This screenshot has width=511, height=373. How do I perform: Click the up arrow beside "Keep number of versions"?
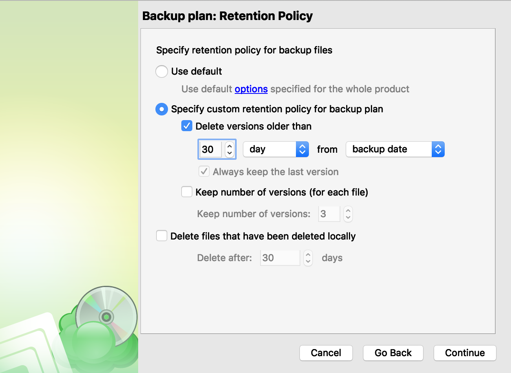coord(348,211)
